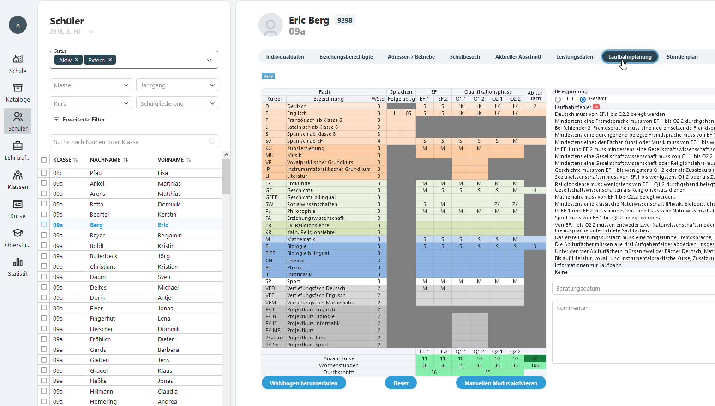715x406 pixels.
Task: Check the box for Kristin Boldt
Action: coord(44,246)
